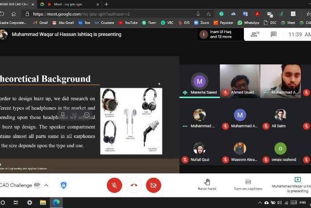Open a new browser tab
The width and height of the screenshot is (311, 208).
click(x=106, y=4)
